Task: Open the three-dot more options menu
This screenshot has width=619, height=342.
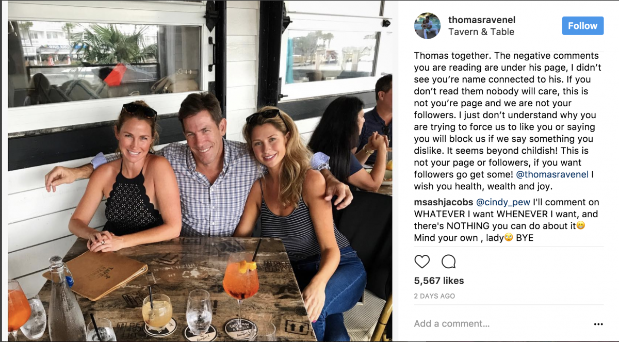Action: point(598,324)
